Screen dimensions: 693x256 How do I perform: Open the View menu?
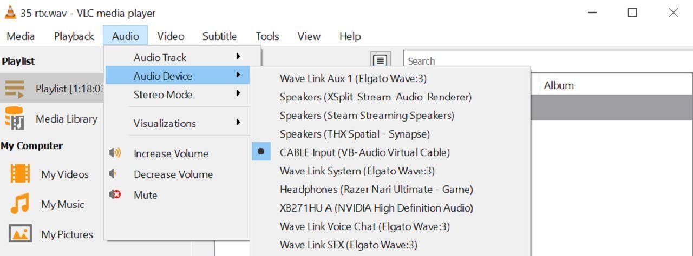pos(309,36)
